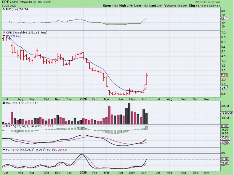Click the Jun label on price chart axis
Viewport: 234px width, 175px height.
tap(144, 99)
